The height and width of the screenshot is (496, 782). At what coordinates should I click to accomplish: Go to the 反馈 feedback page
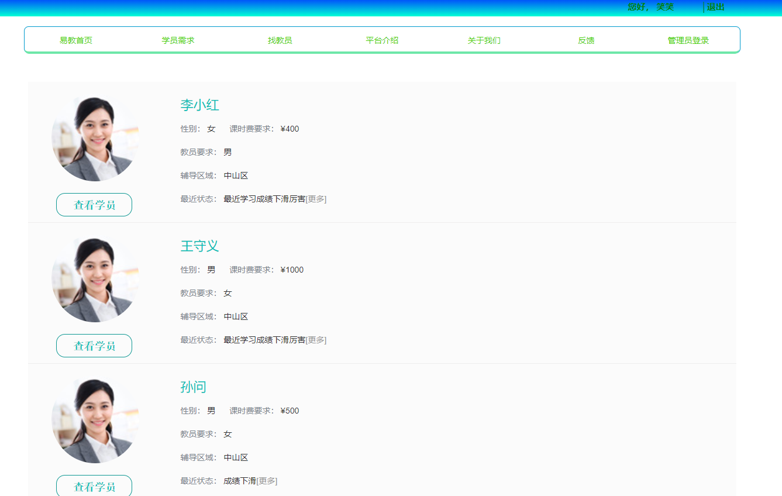585,40
